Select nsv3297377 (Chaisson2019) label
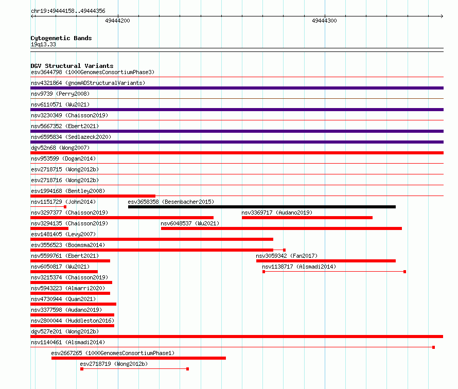This screenshot has height=389, width=458. [69, 213]
